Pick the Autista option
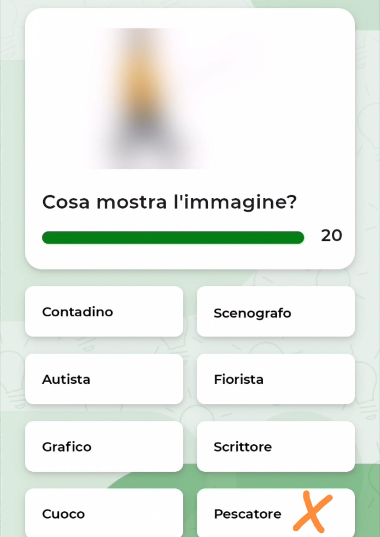The height and width of the screenshot is (537, 380). [104, 379]
